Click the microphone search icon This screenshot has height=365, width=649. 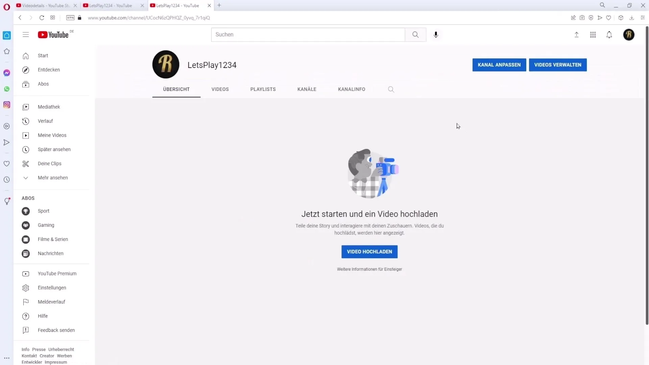tap(436, 34)
